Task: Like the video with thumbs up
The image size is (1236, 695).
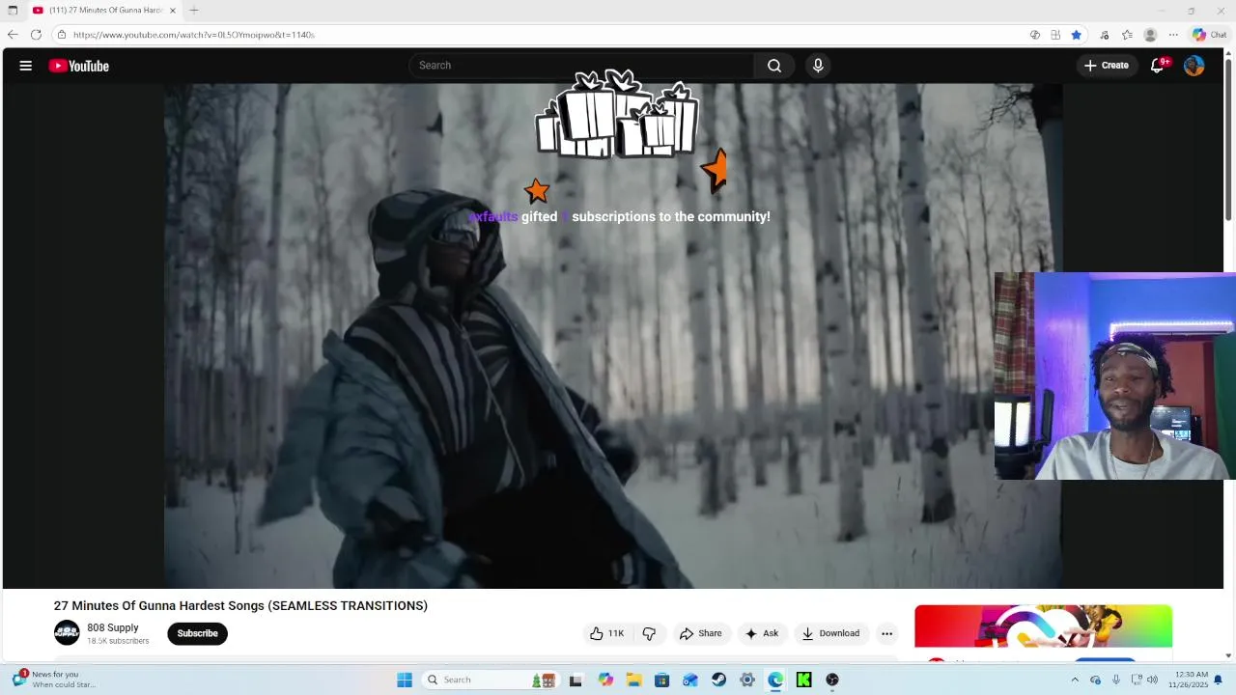Action: pos(606,633)
